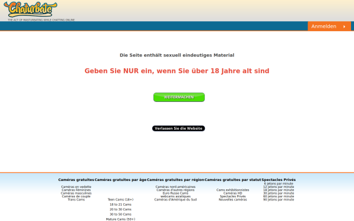The height and width of the screenshot is (221, 354).
Task: Click the Spectacles Privés column heading
Action: click(x=278, y=180)
